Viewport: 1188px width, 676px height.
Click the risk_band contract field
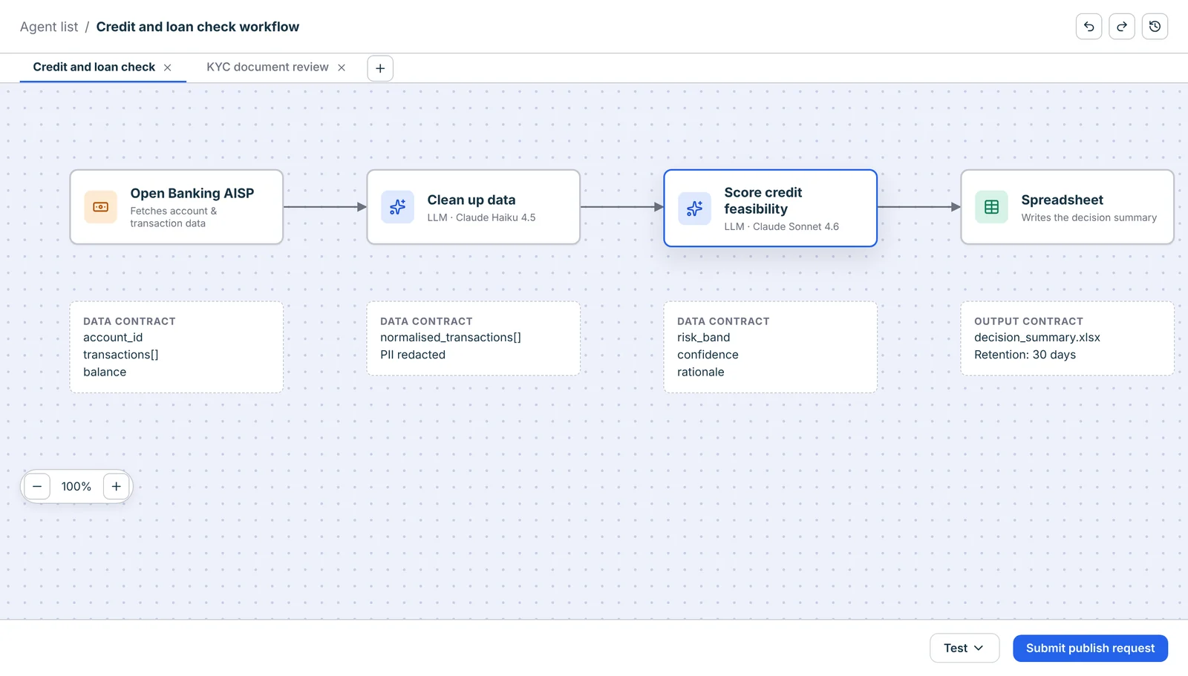pyautogui.click(x=704, y=338)
